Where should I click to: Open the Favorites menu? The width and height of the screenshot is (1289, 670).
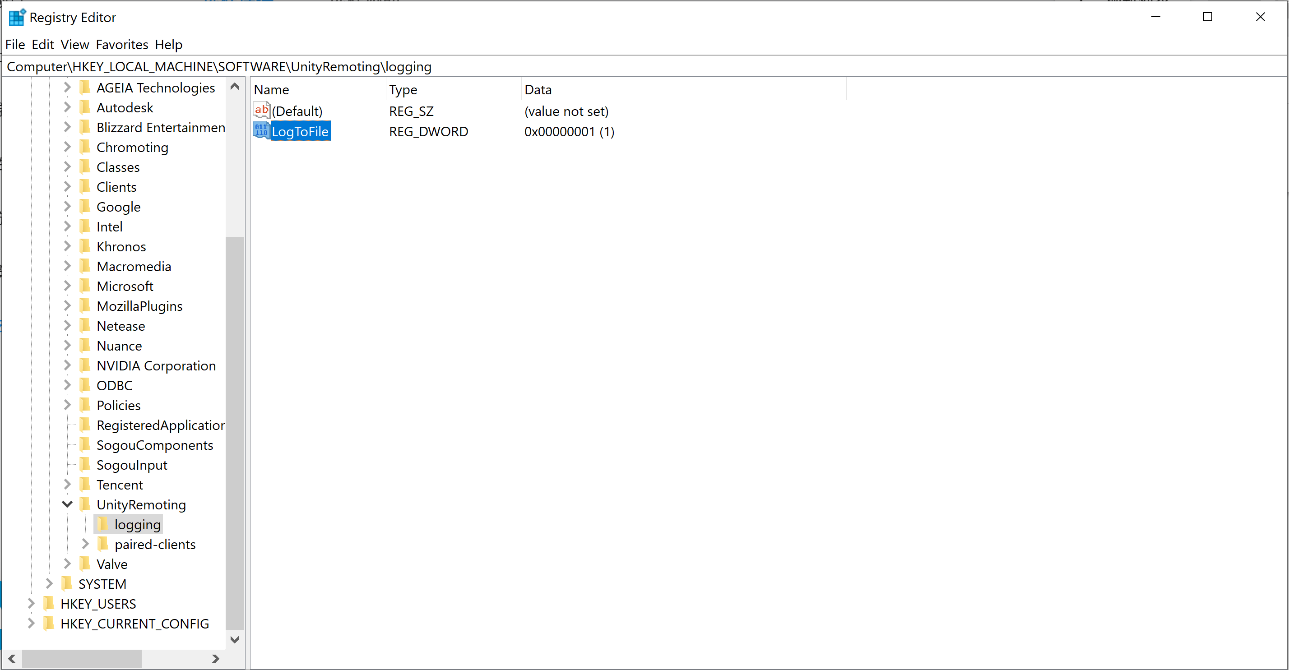[121, 45]
